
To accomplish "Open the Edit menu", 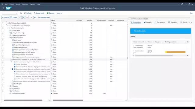I will point(6,4).
